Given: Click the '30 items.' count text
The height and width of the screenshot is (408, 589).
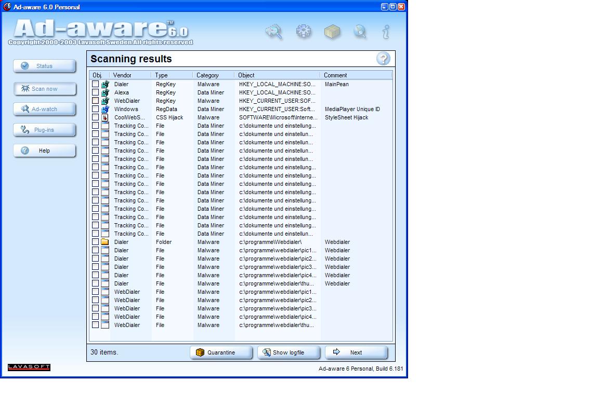Looking at the screenshot, I should (104, 352).
